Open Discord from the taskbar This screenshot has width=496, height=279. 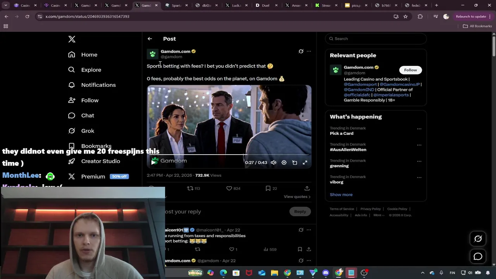click(325, 273)
